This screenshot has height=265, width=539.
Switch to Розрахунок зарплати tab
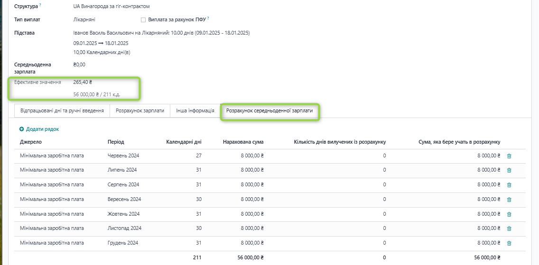coord(139,111)
